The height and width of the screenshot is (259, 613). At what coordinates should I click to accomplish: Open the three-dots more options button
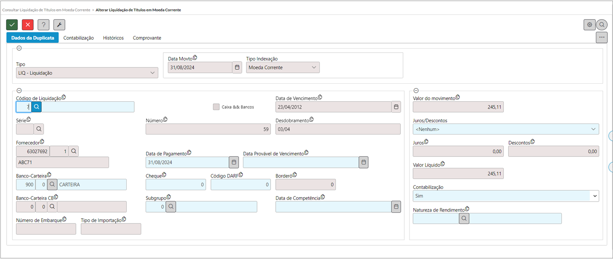602,38
